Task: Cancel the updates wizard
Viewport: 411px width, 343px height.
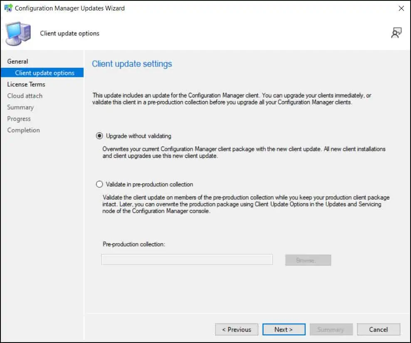Action: (x=379, y=329)
